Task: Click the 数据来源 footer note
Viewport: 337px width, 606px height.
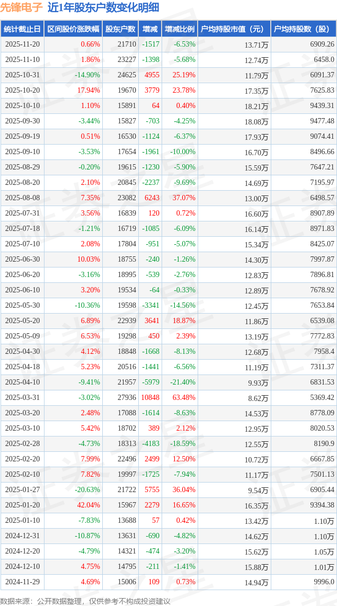Action: coord(85,601)
